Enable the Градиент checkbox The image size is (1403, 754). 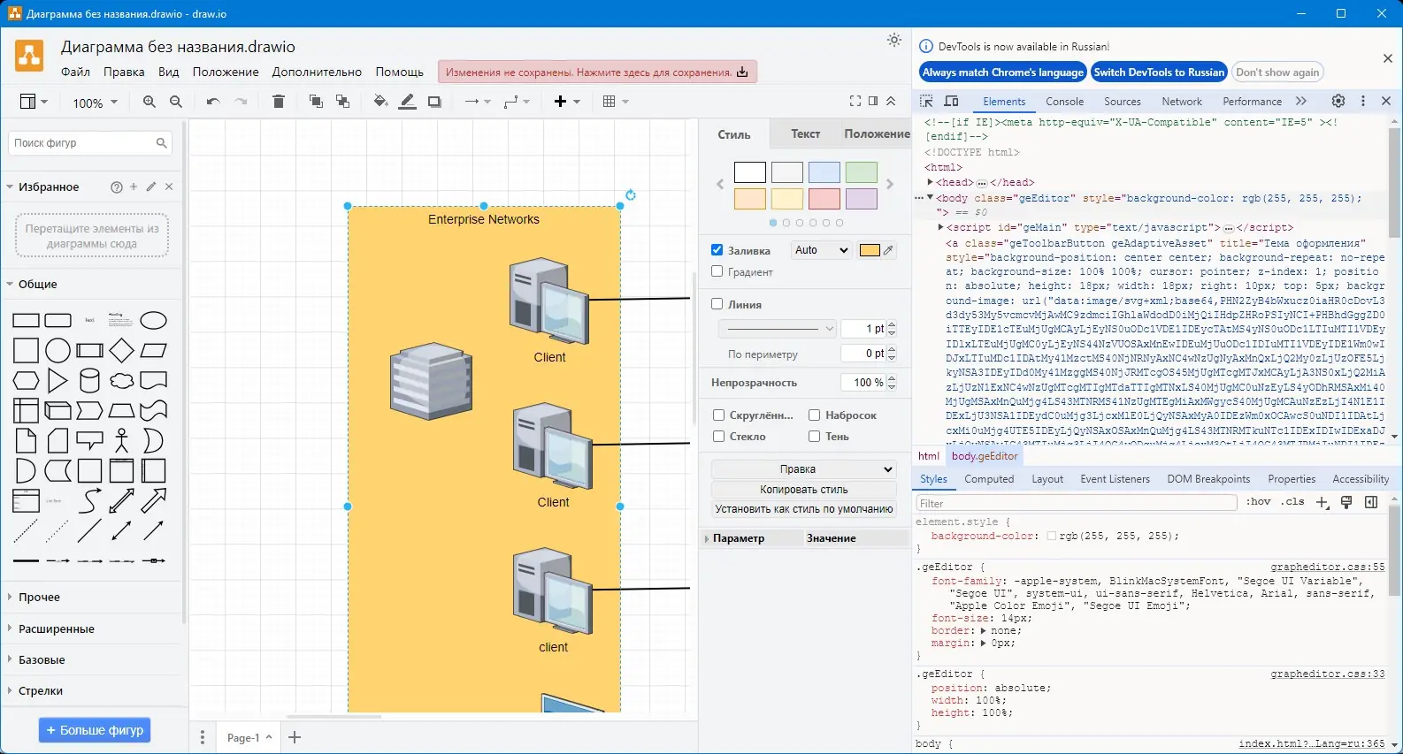[x=717, y=271]
